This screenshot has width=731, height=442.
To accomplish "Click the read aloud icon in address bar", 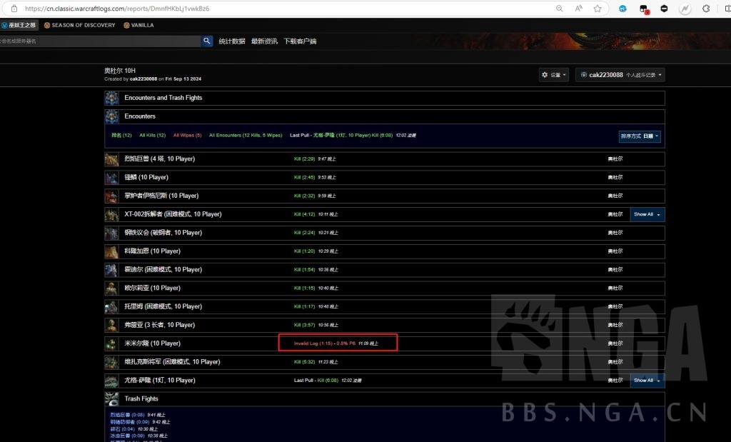I will coord(578,9).
